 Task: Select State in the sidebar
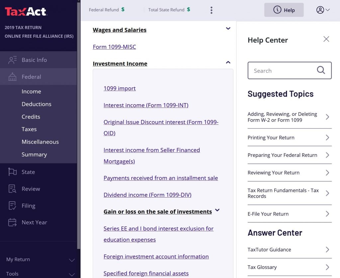39,172
